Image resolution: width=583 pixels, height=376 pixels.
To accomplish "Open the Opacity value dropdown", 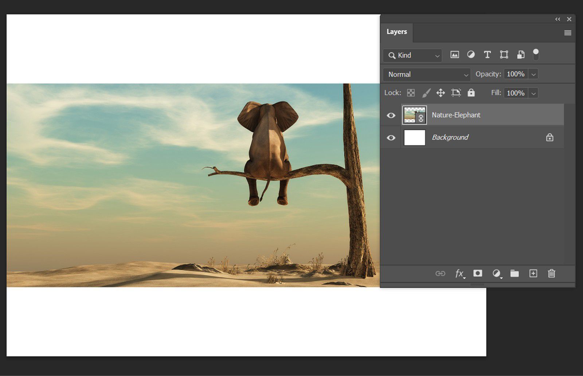I will click(533, 74).
